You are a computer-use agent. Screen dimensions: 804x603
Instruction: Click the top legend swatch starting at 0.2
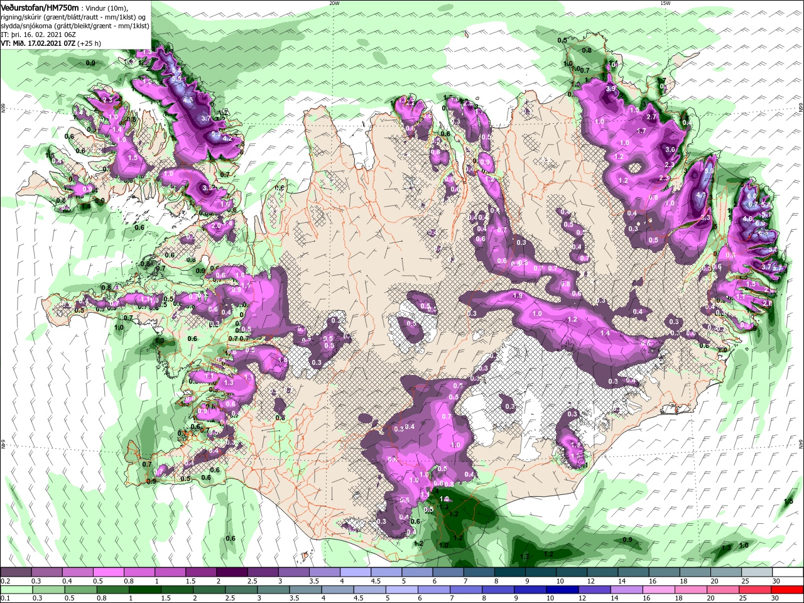16,572
